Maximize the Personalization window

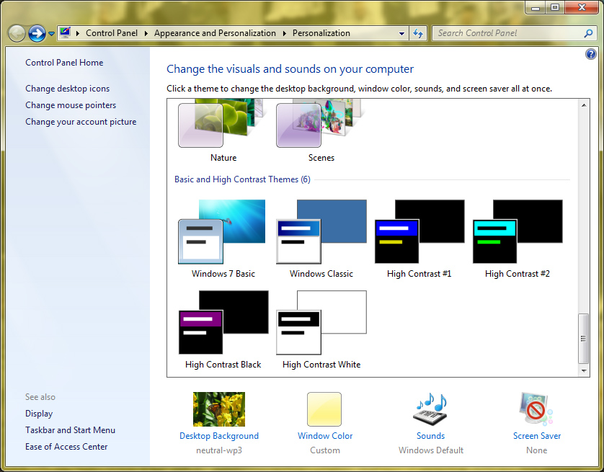pos(555,7)
